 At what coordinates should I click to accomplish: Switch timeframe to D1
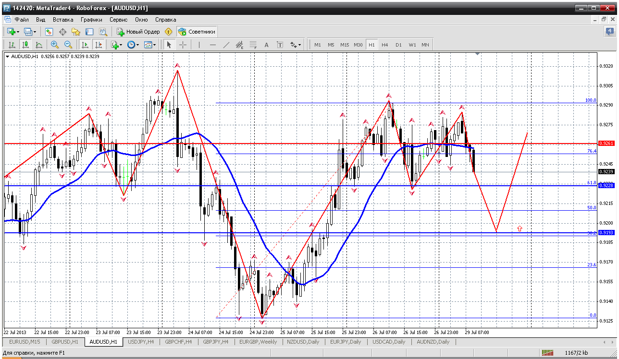(x=398, y=45)
